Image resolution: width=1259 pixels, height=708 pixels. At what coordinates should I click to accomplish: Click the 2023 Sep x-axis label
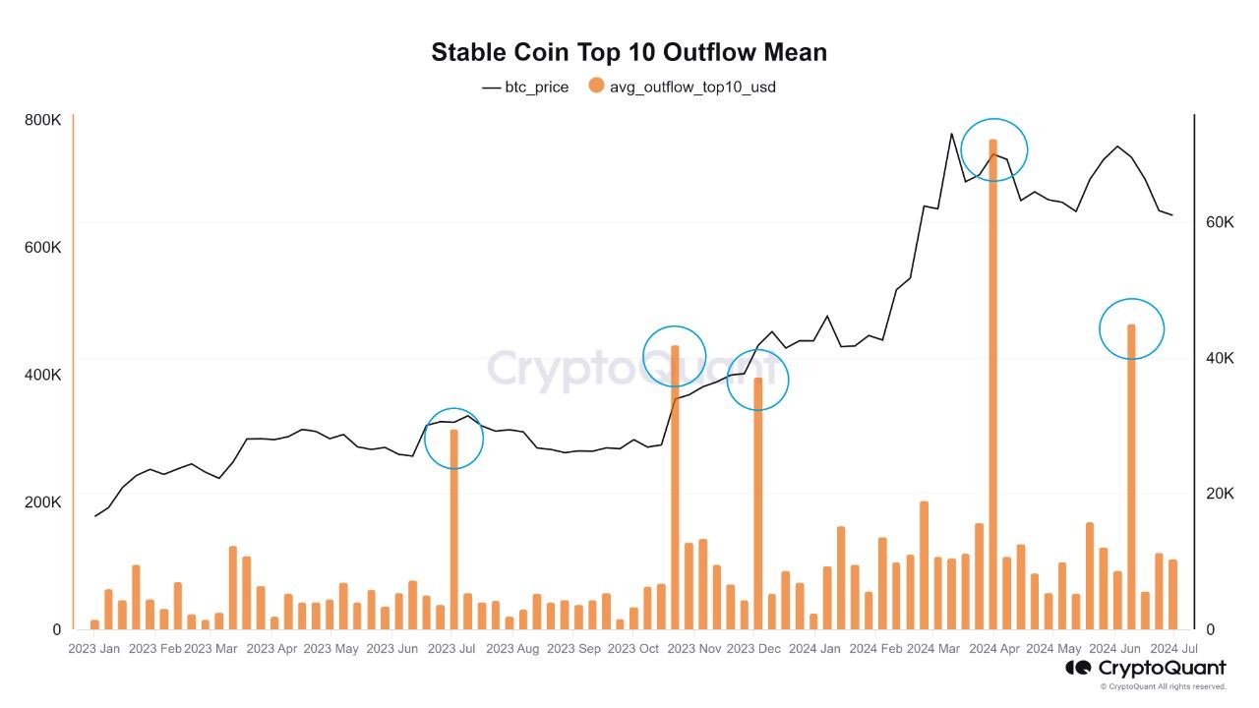[x=573, y=649]
